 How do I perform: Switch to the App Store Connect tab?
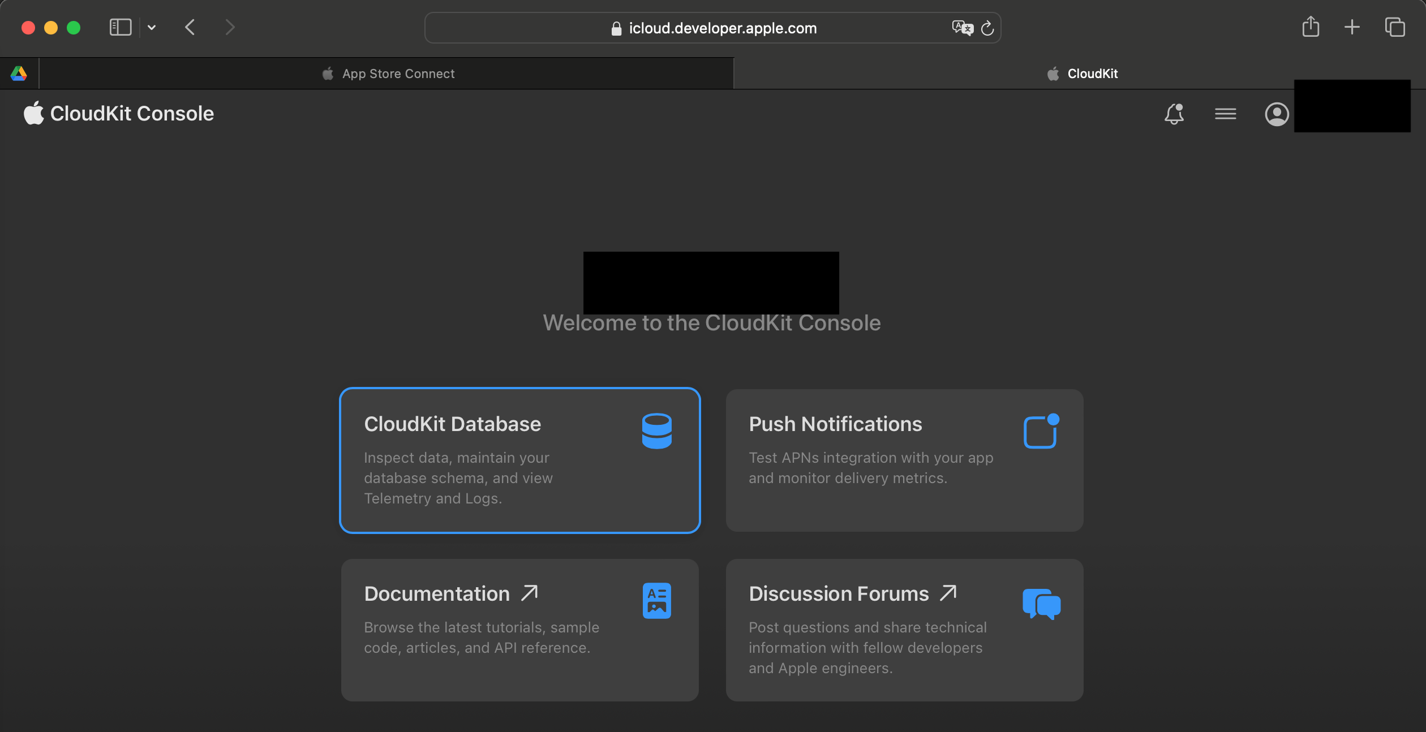[386, 74]
